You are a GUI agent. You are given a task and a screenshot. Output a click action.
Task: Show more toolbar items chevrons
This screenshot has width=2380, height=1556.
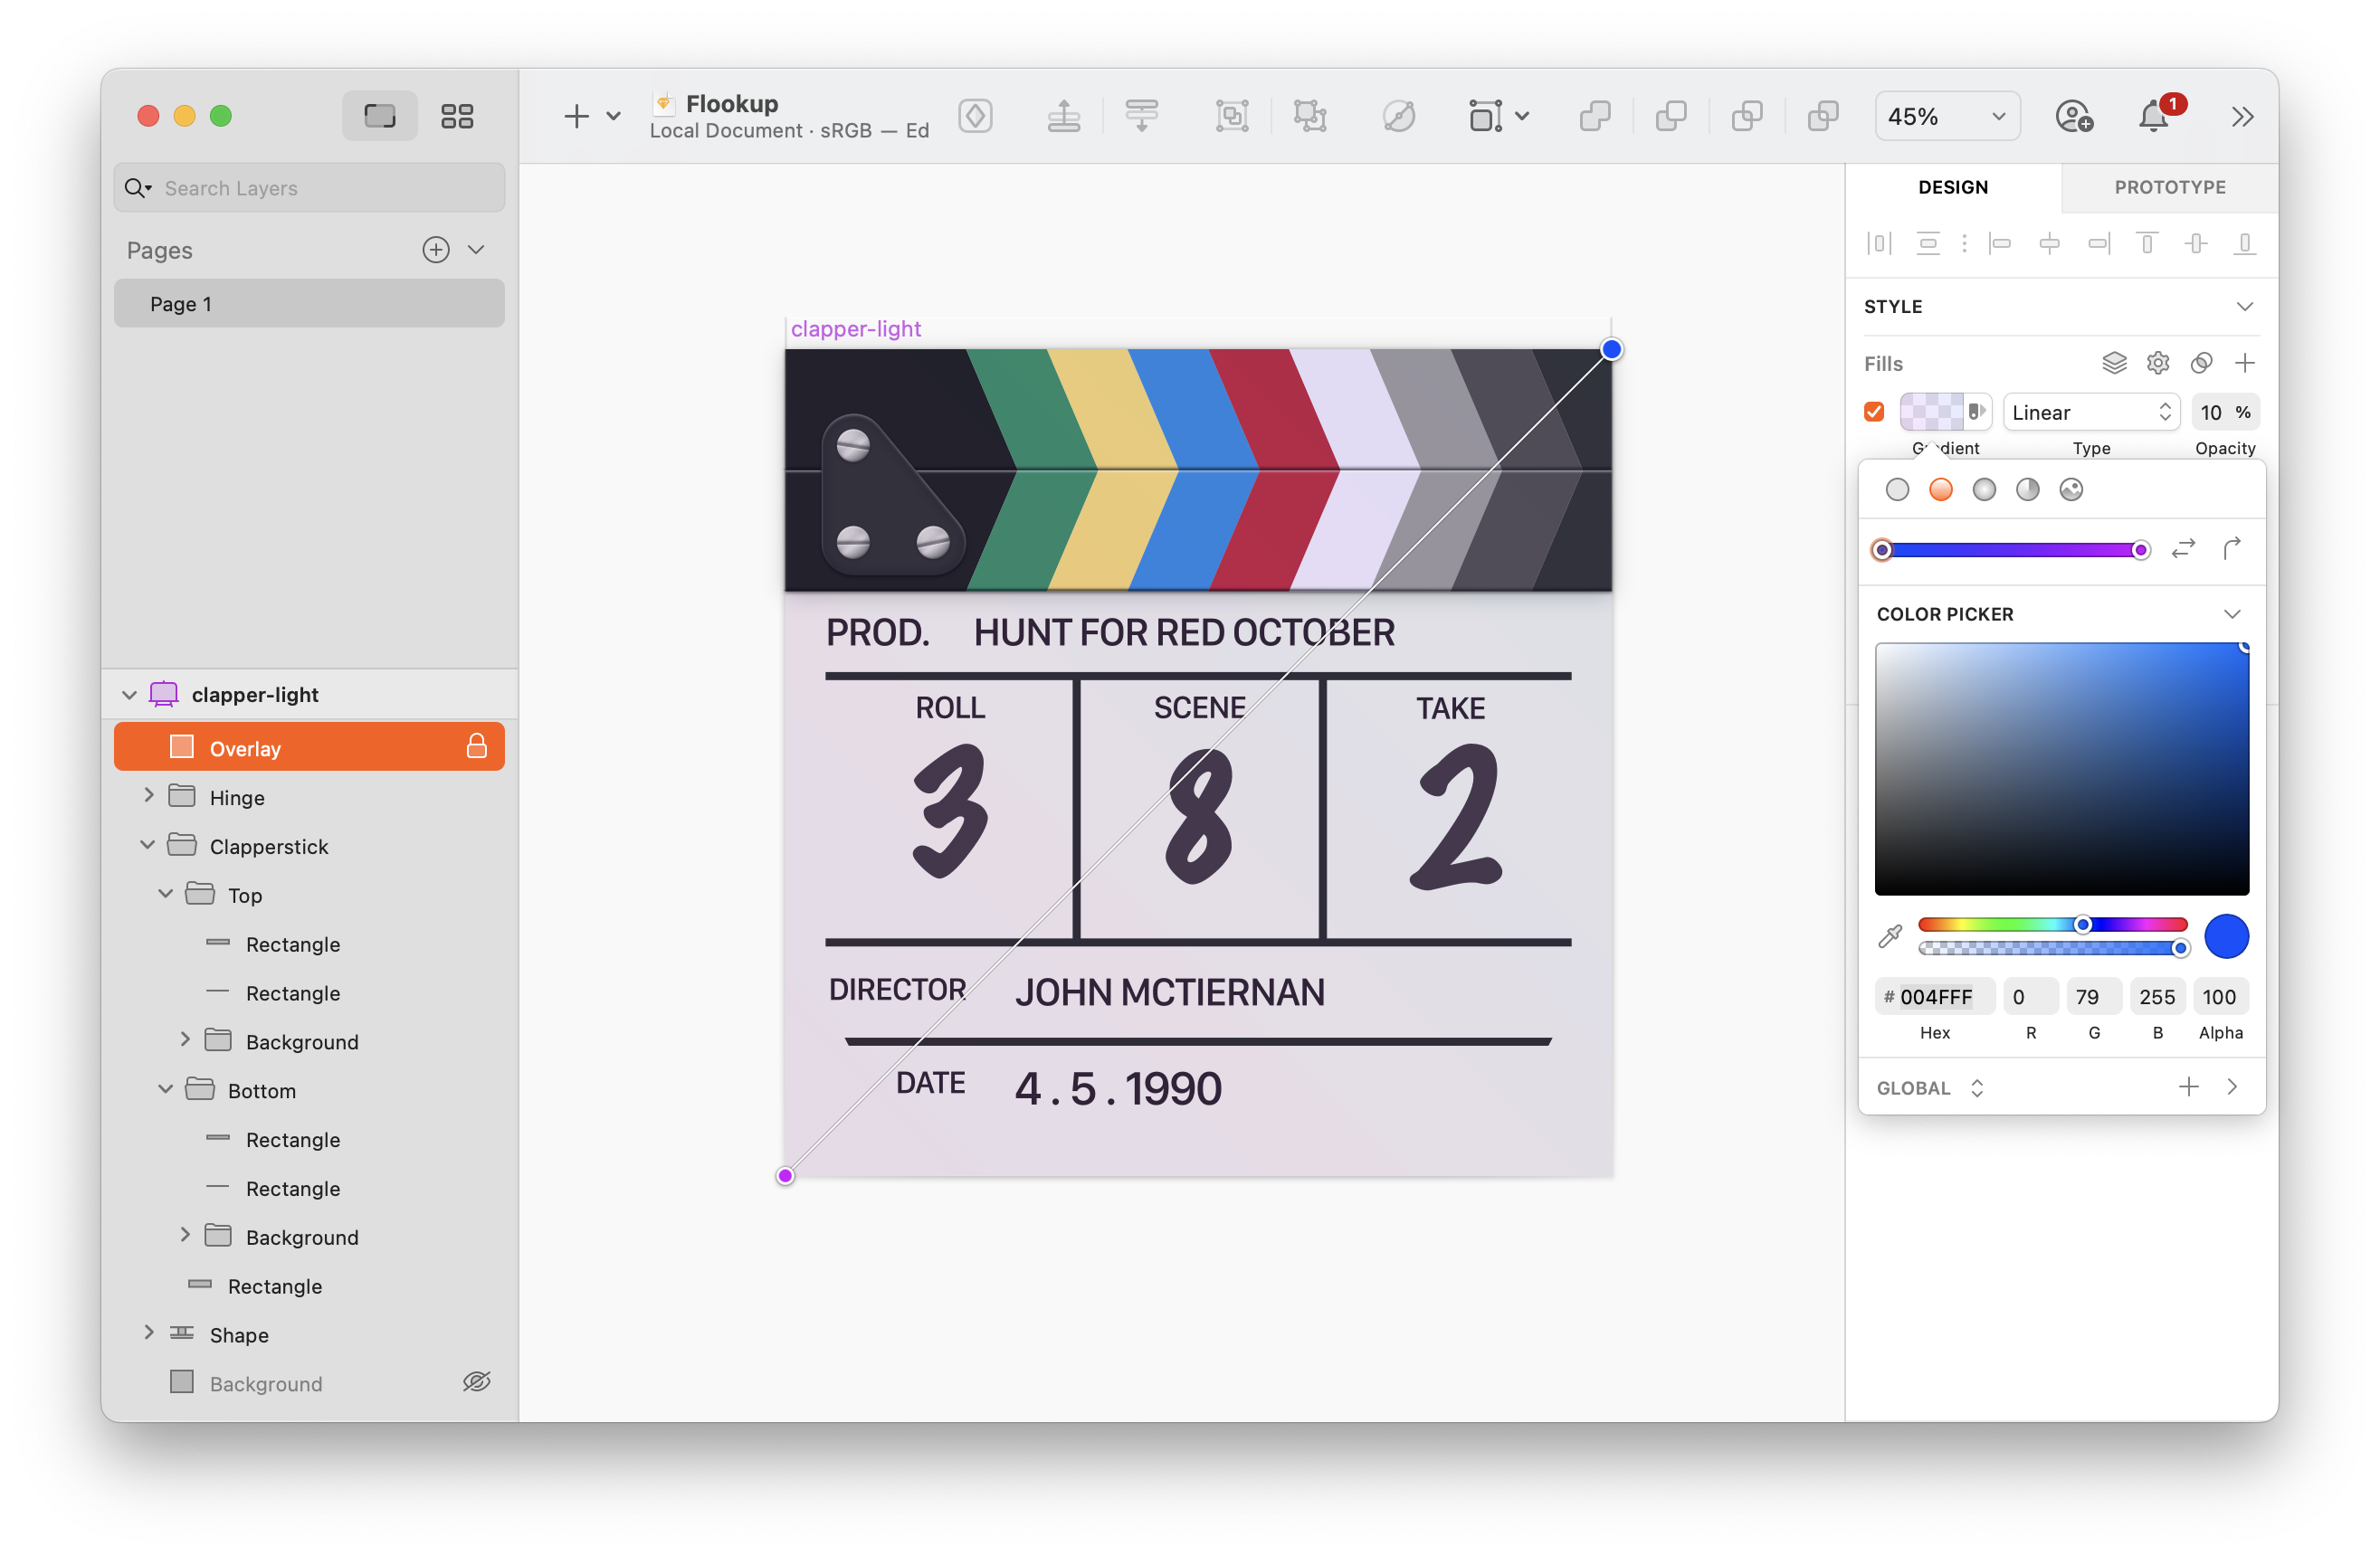(2242, 116)
